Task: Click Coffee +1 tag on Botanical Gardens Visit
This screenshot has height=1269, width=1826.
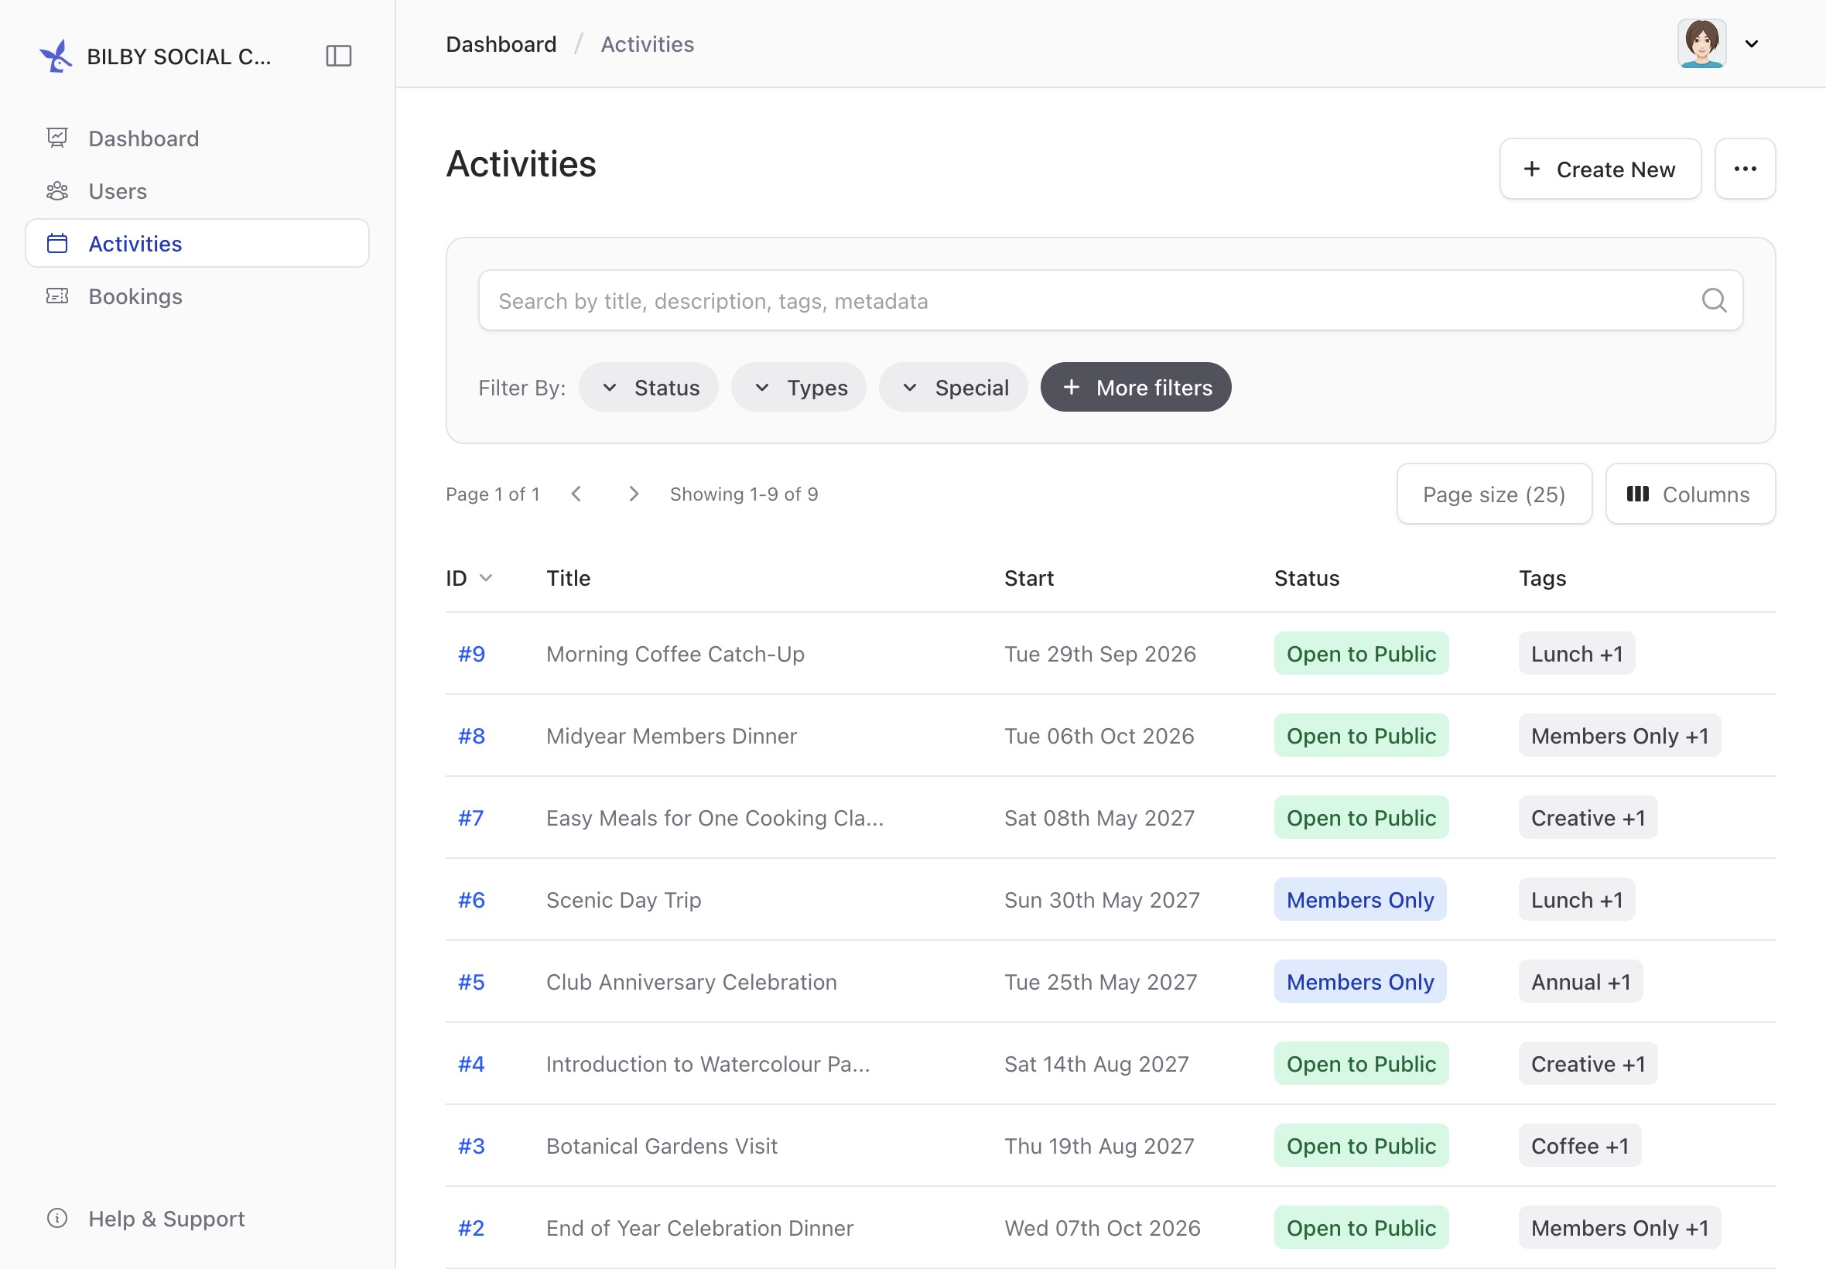Action: (1579, 1145)
